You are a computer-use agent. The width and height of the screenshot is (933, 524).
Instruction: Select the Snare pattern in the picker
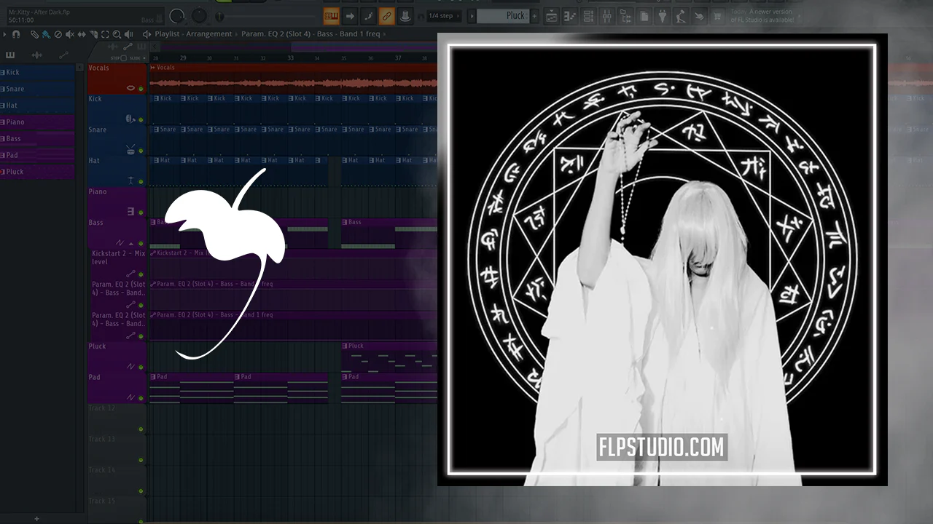[x=37, y=89]
